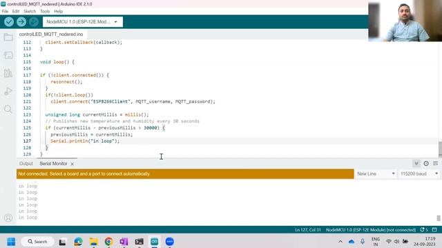
Task: Show hidden system tray icons chevron
Action: [x=340, y=242]
